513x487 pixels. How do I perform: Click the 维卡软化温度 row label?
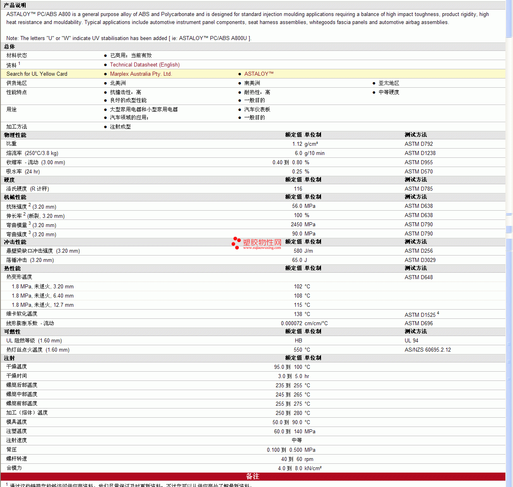point(22,314)
